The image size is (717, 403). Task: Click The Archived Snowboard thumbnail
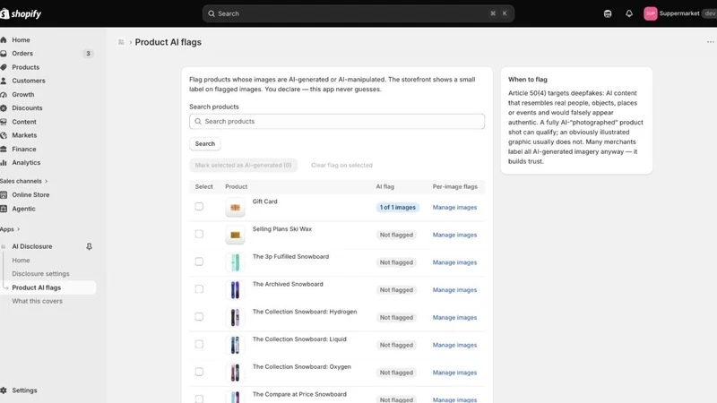pos(235,290)
